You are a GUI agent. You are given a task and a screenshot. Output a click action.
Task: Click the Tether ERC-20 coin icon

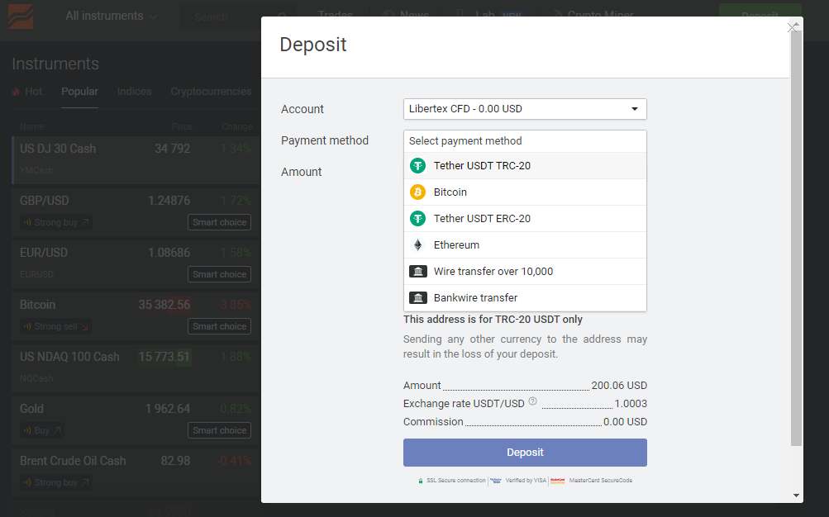click(x=417, y=219)
